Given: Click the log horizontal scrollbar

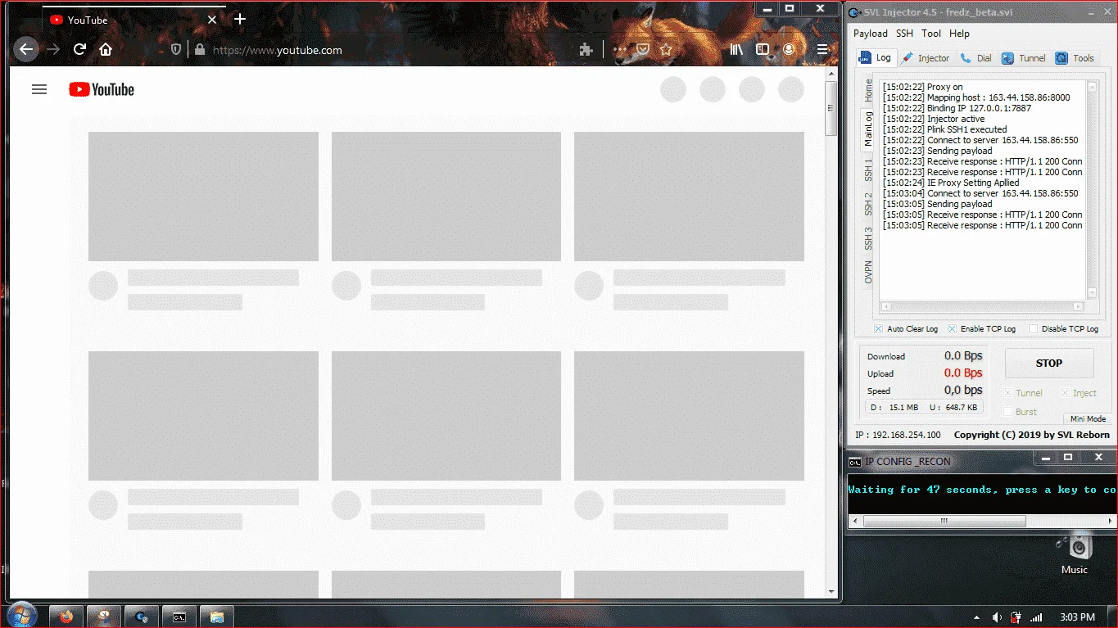Looking at the screenshot, I should click(982, 307).
